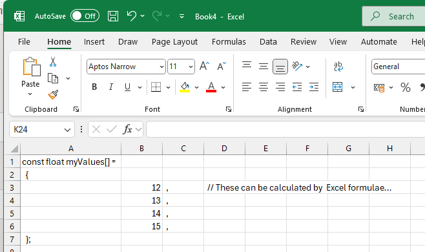Toggle Italic formatting
The image size is (425, 252).
point(111,87)
